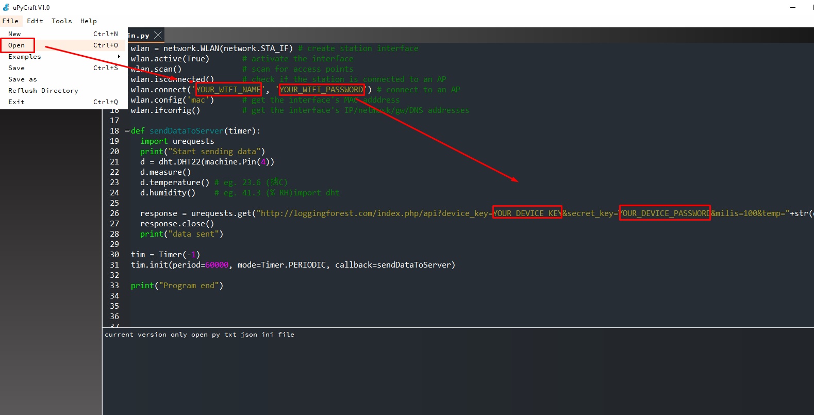Expand the Examples submenu
Screen dimensions: 814x415
63,57
